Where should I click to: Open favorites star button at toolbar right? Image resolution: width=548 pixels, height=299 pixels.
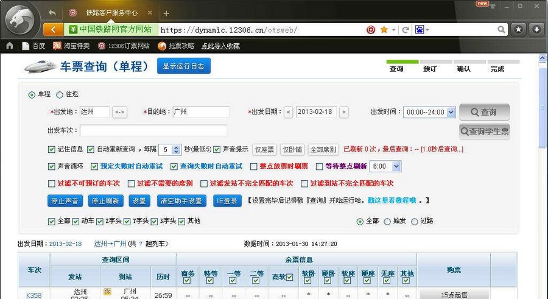pyautogui.click(x=519, y=30)
